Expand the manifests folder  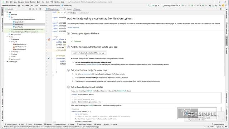(7, 14)
